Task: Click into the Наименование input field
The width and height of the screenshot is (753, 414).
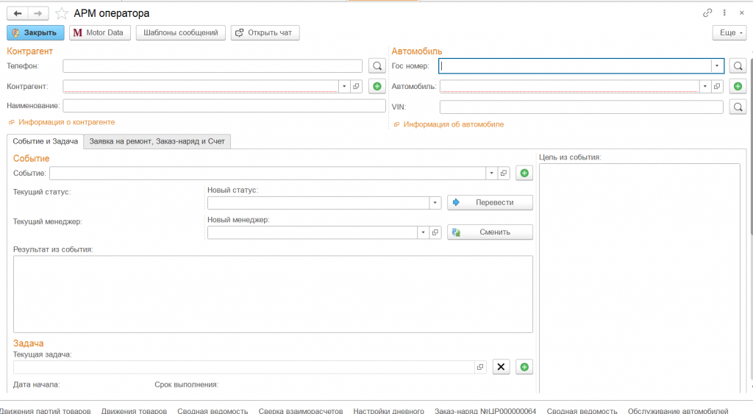Action: point(224,106)
